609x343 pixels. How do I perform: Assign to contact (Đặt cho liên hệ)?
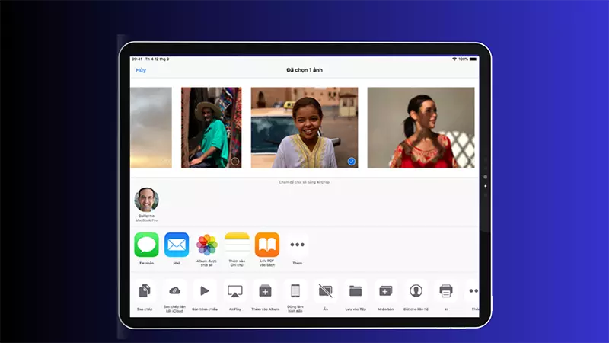(416, 291)
